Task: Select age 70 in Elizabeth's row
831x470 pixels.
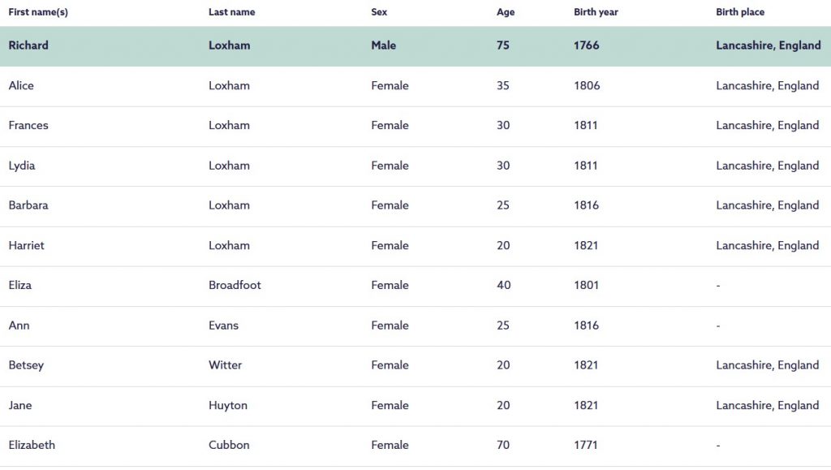Action: [503, 445]
